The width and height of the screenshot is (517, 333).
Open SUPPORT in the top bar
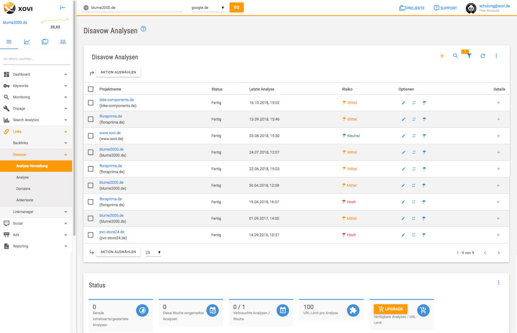[445, 8]
